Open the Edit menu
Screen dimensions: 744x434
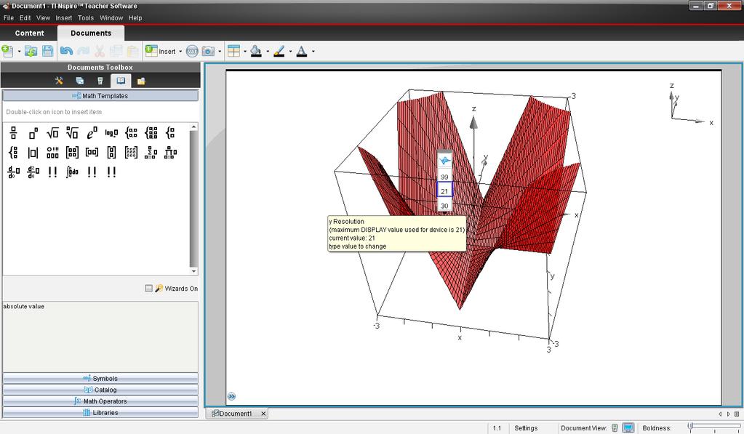click(25, 18)
